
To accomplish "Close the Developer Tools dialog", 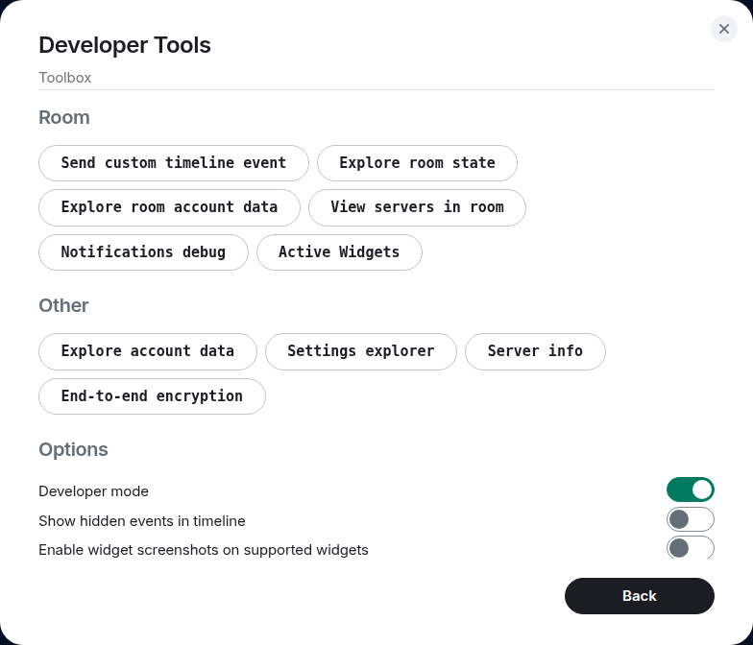I will pos(724,29).
